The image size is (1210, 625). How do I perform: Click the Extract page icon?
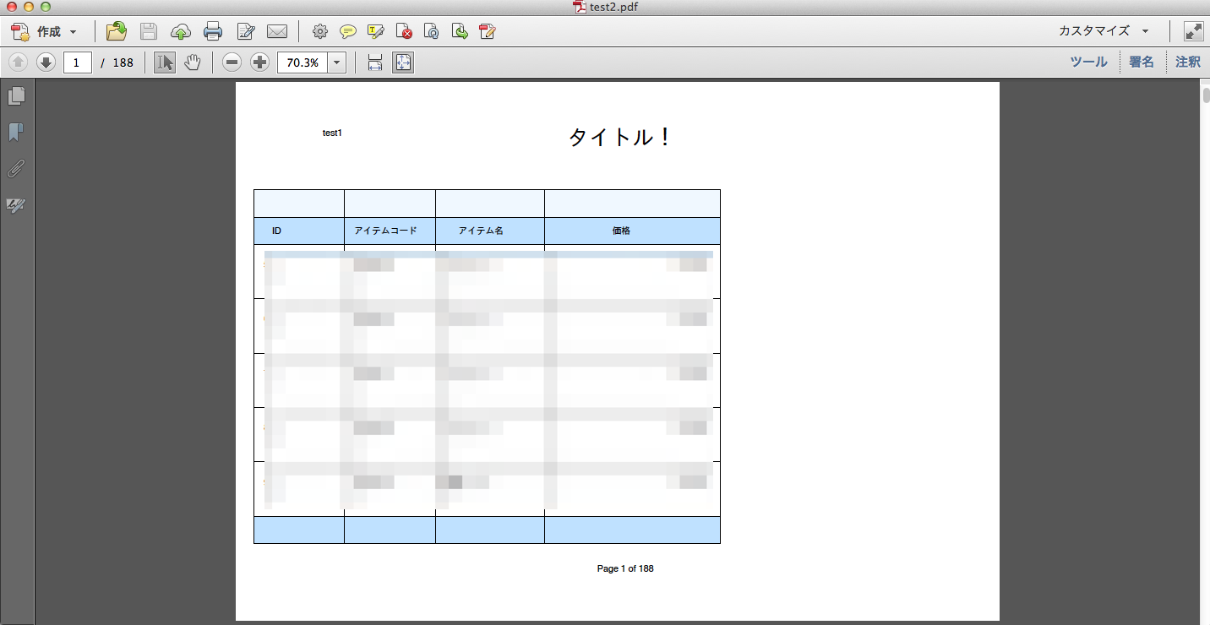460,32
